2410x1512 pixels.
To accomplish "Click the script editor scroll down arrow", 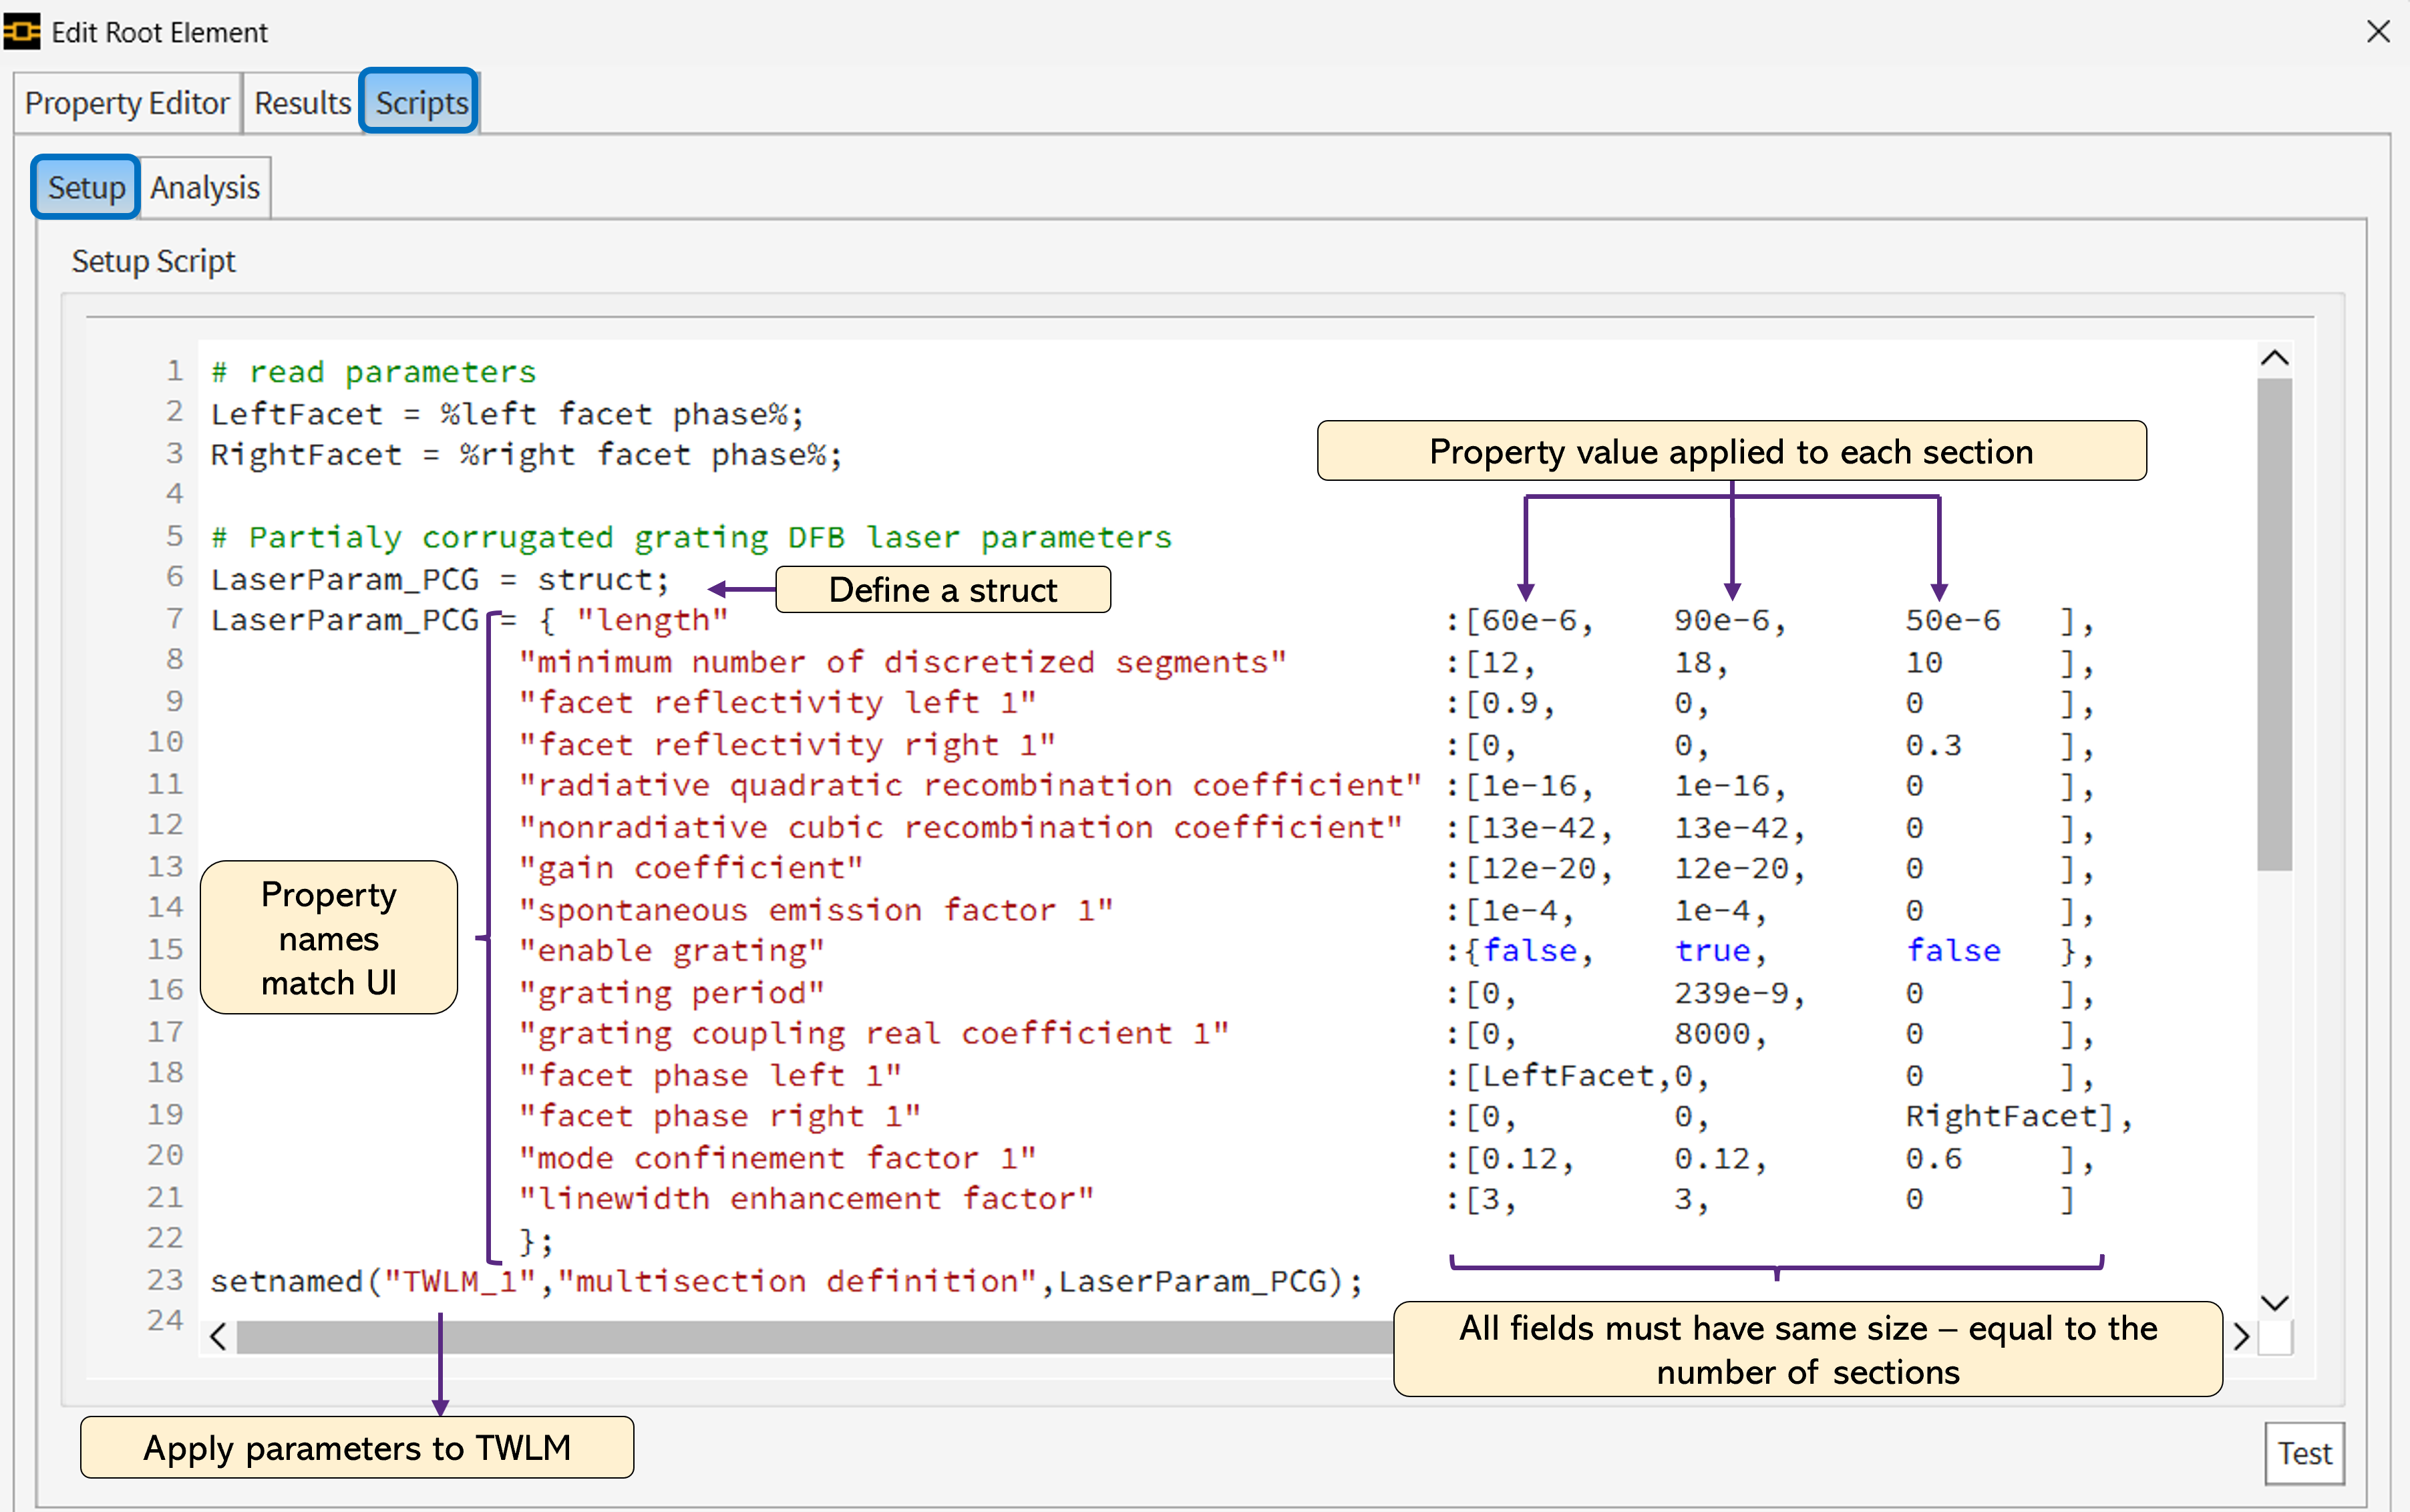I will pyautogui.click(x=2275, y=1302).
